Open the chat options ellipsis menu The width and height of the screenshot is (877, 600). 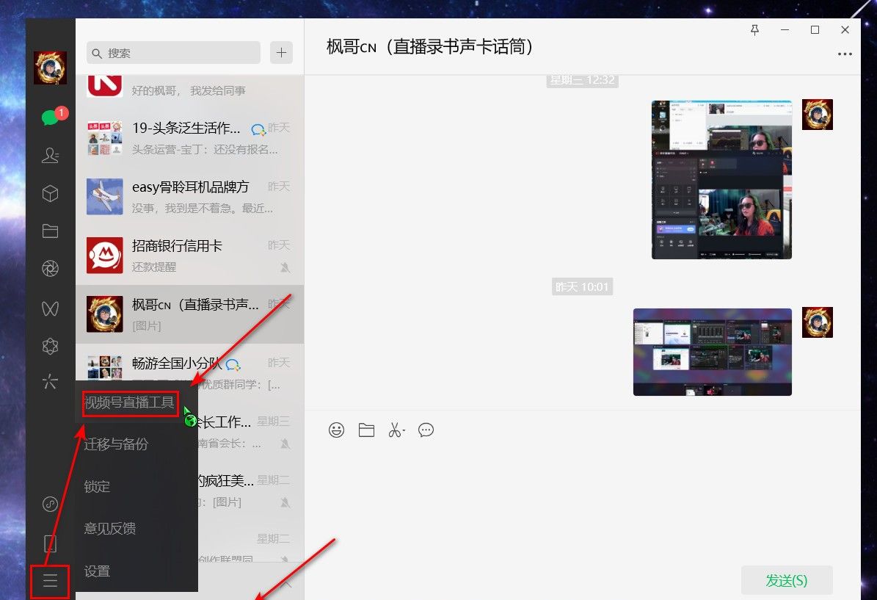pos(845,54)
